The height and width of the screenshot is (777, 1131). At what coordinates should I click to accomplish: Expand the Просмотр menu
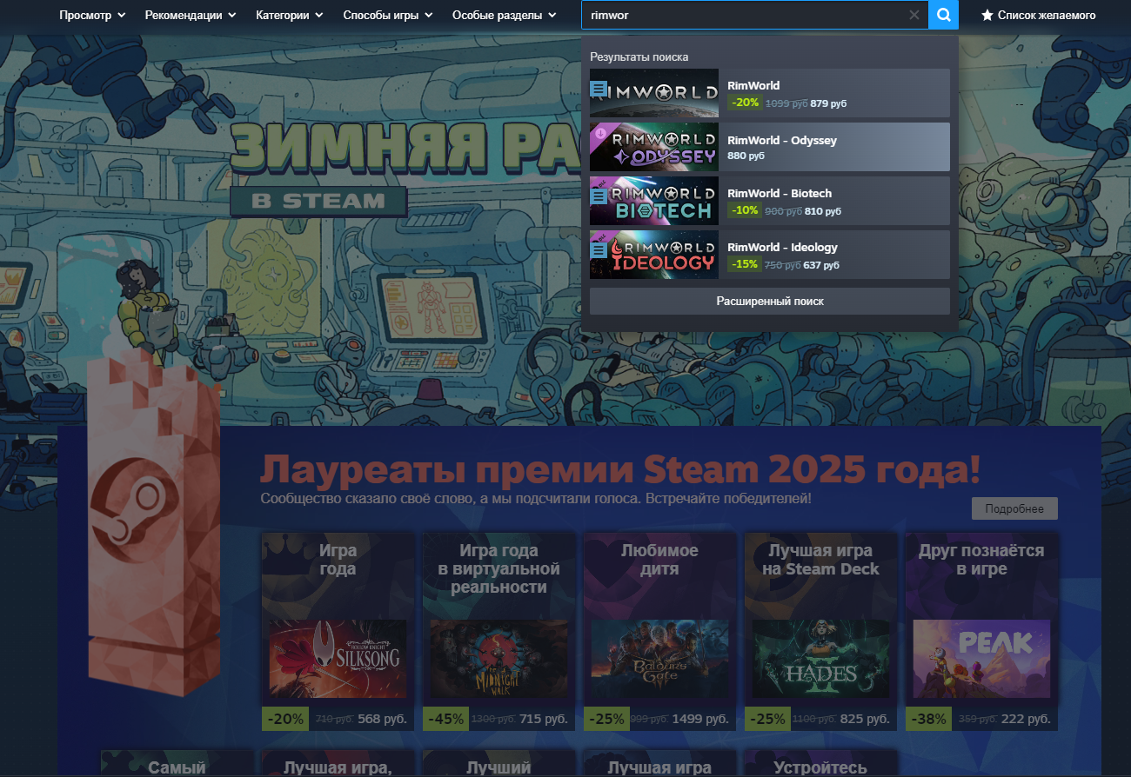(x=92, y=15)
